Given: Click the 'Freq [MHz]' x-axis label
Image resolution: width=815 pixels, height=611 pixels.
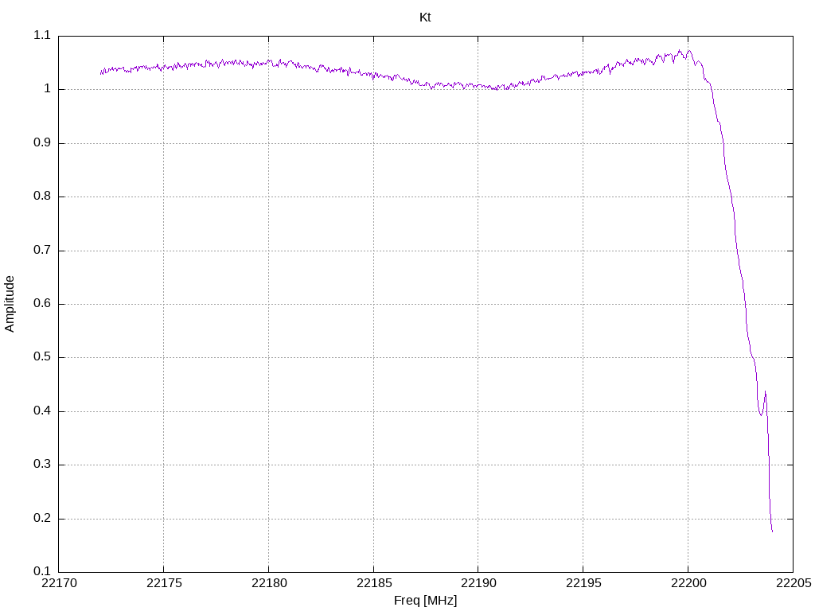Looking at the screenshot, I should click(425, 601).
